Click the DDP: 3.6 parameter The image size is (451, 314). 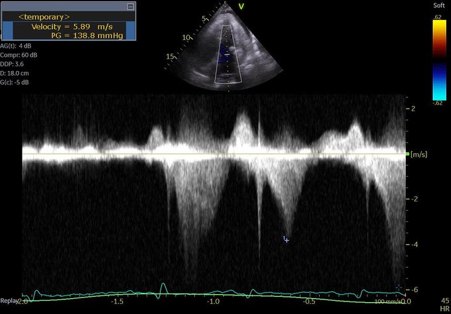(12, 64)
